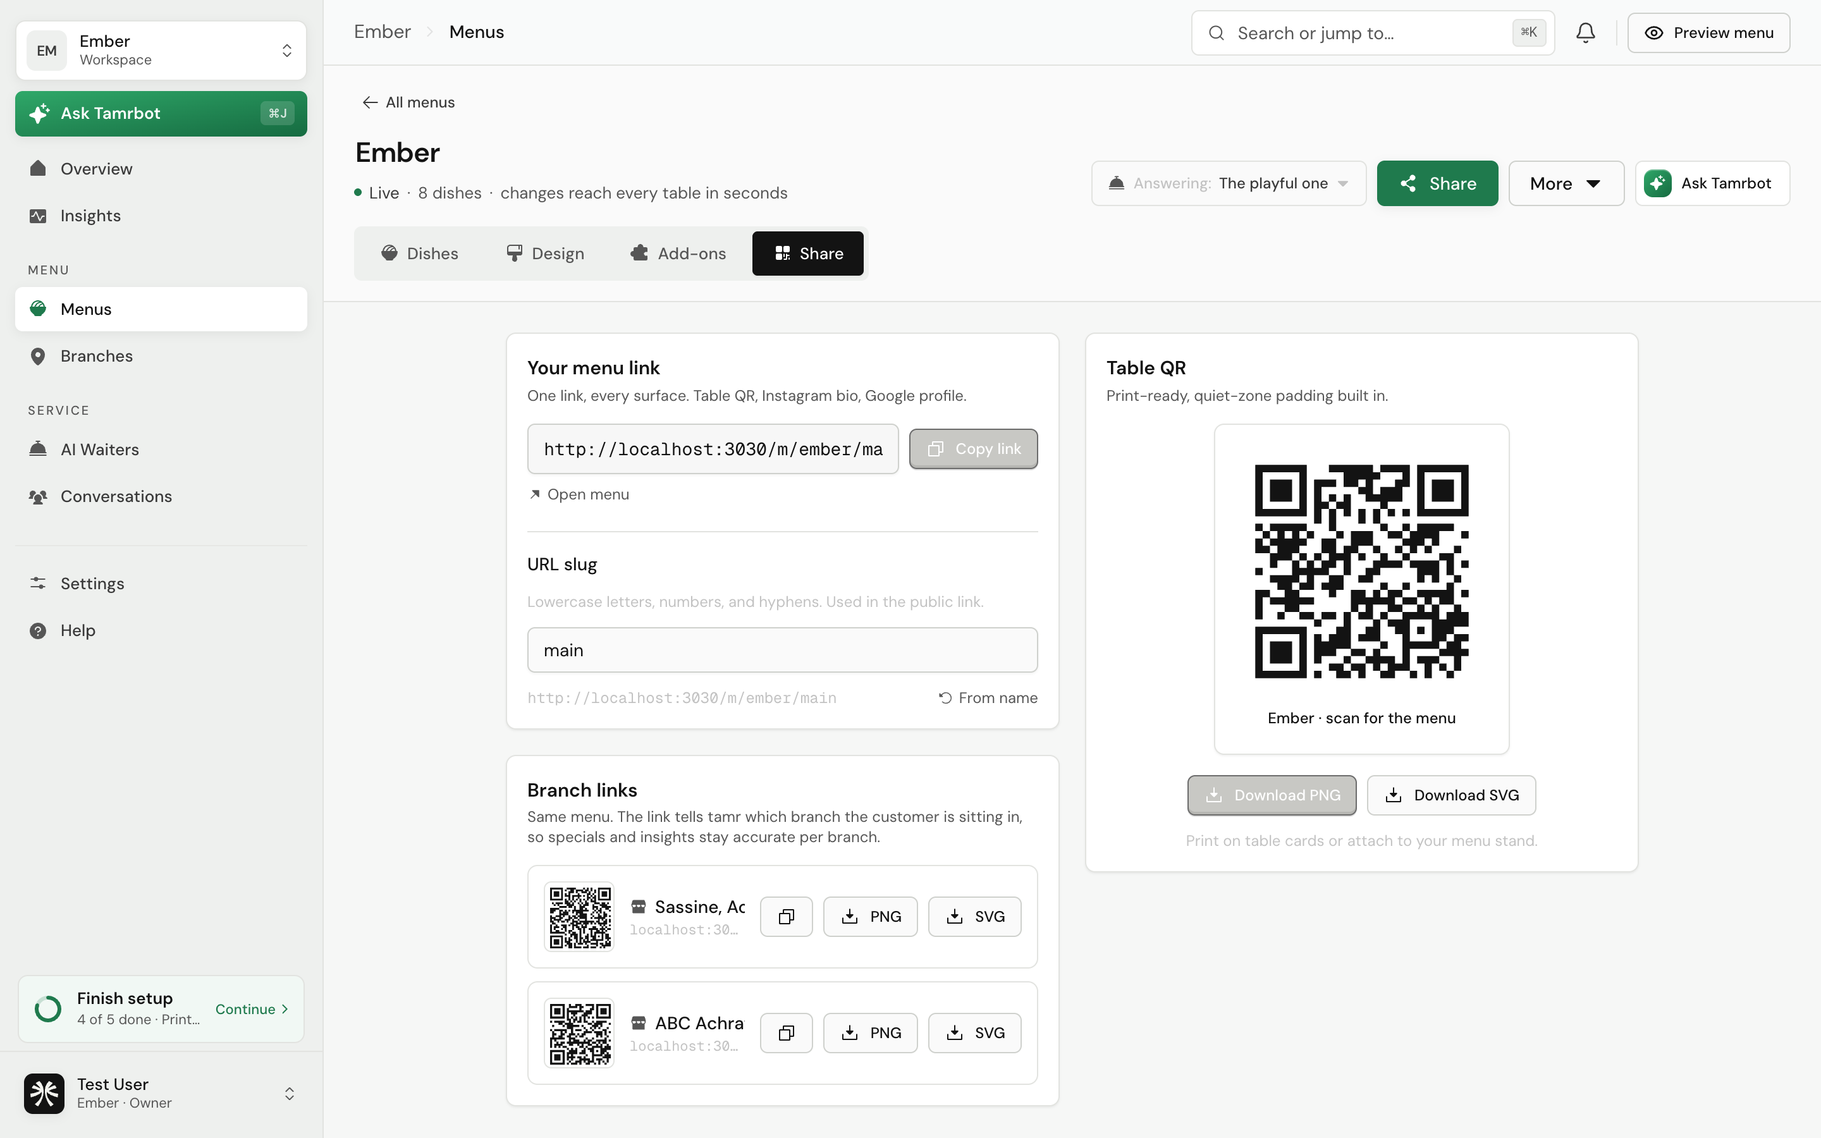Open Branches section

tap(161, 356)
